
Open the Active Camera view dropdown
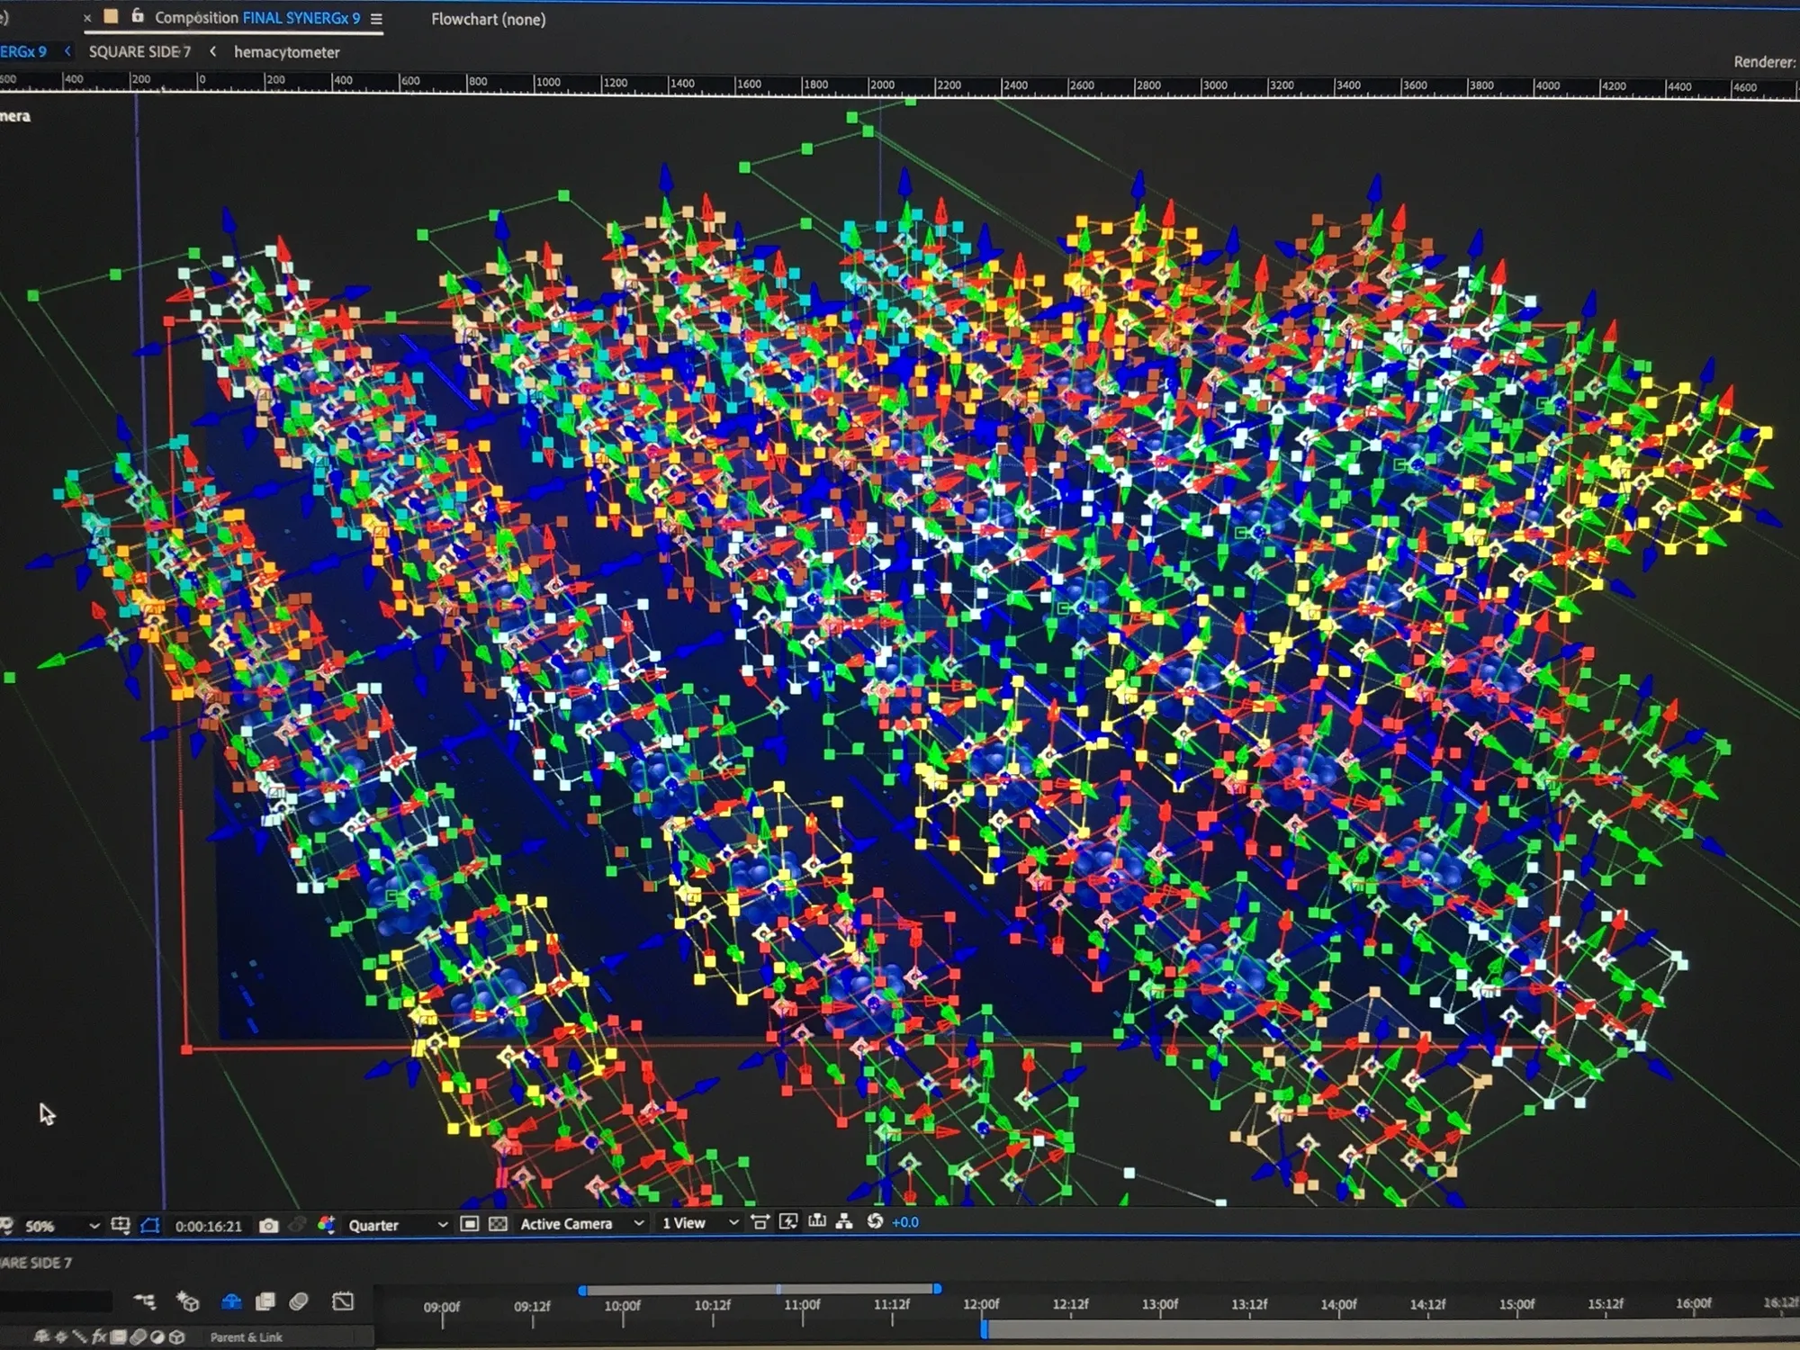pyautogui.click(x=581, y=1224)
